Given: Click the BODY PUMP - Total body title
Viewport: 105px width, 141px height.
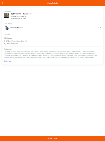Looking at the screenshot, I should [21, 14].
